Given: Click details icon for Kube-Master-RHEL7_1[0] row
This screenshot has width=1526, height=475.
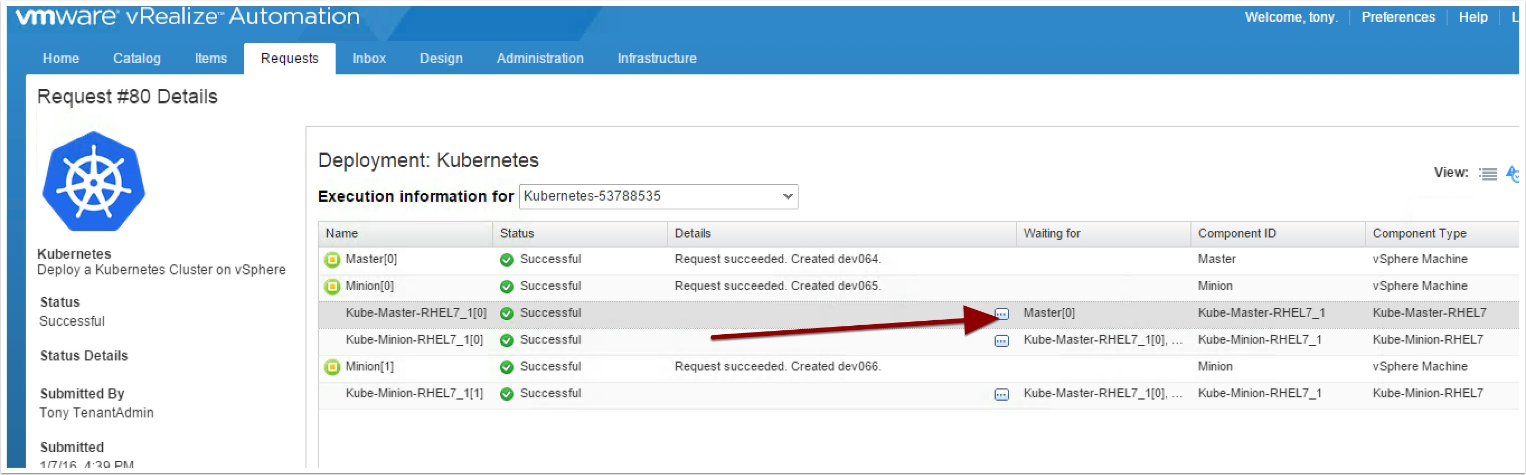Looking at the screenshot, I should [1001, 313].
